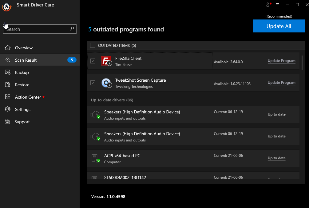Viewport: 309px width, 208px height.
Task: Click the FileZilla Client program icon
Action: tap(106, 61)
